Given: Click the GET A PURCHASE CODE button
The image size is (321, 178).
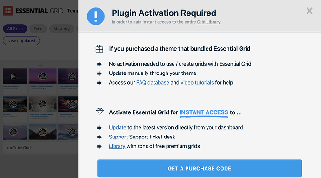Looking at the screenshot, I should (200, 168).
